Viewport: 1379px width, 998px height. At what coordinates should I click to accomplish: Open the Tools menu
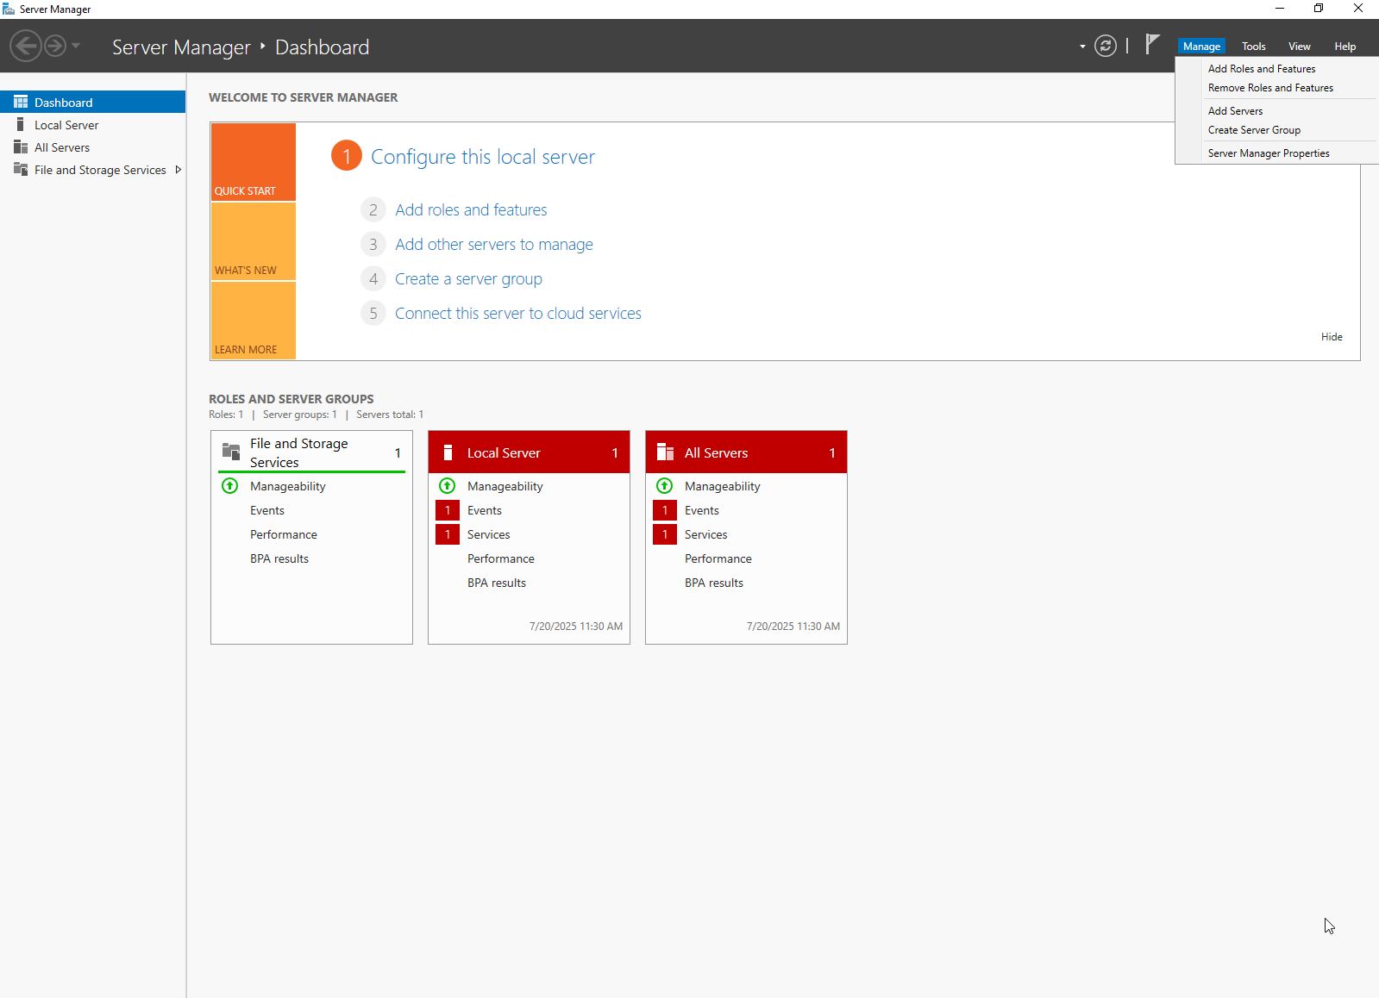(x=1253, y=47)
